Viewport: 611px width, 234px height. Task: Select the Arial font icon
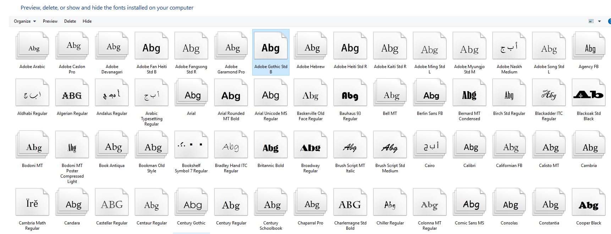tap(191, 93)
